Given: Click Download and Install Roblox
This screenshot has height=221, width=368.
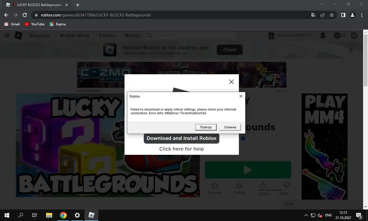Looking at the screenshot, I should [181, 138].
